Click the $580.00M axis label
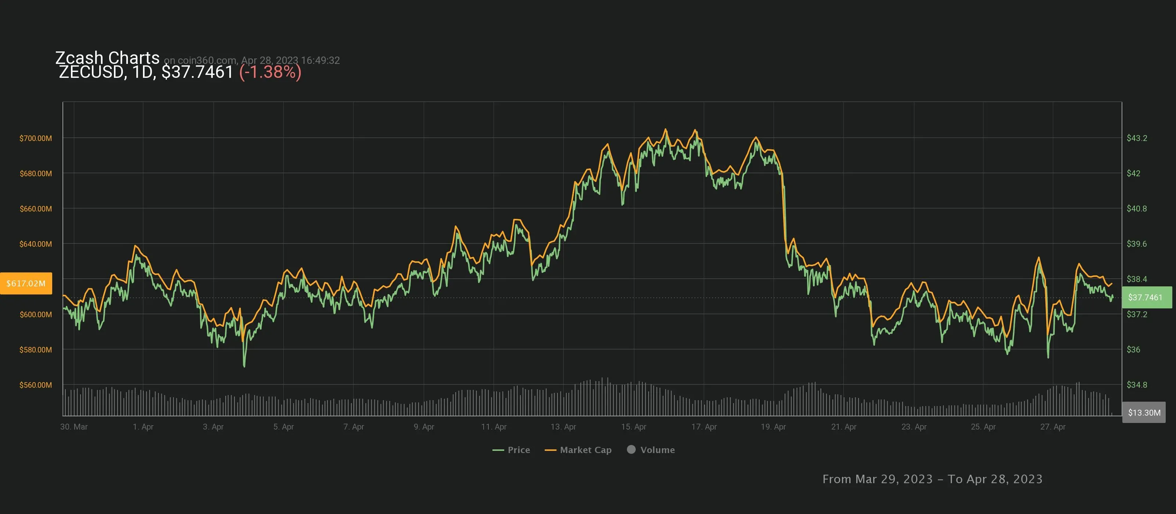The height and width of the screenshot is (514, 1176). [36, 350]
